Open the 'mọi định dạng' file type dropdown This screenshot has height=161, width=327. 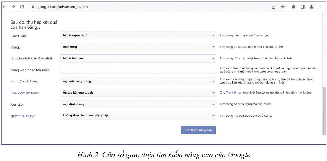[x=138, y=104]
